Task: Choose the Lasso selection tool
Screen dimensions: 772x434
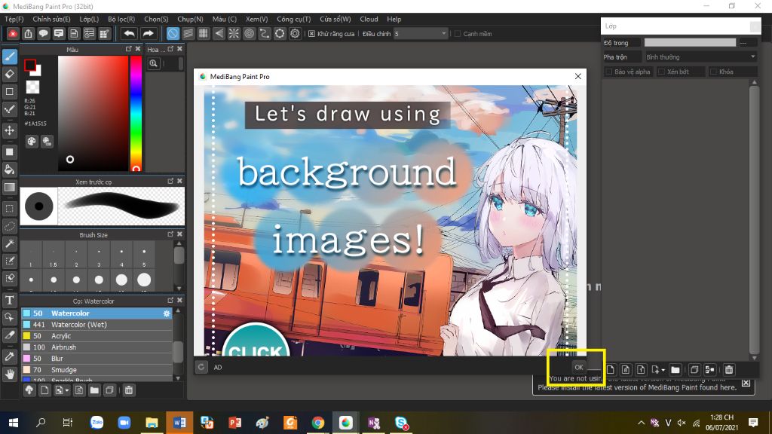Action: coord(9,226)
